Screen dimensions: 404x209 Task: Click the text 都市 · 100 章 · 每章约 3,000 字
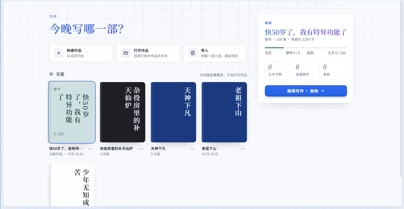(x=290, y=40)
